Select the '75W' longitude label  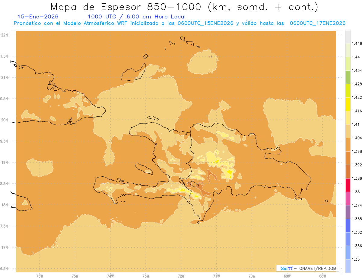[x=75, y=276]
